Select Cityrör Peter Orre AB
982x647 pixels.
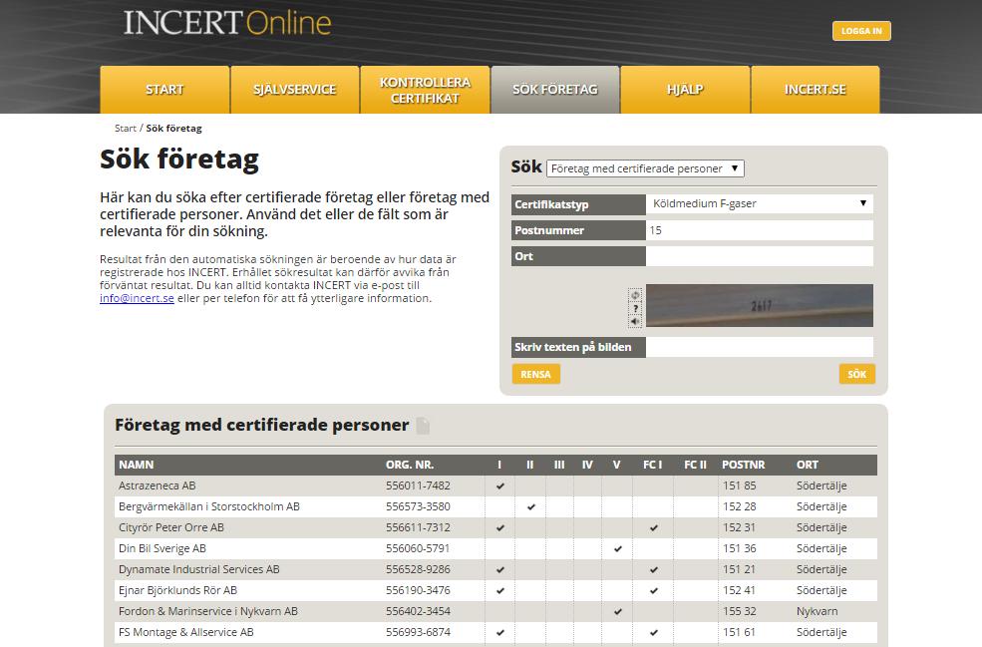170,527
